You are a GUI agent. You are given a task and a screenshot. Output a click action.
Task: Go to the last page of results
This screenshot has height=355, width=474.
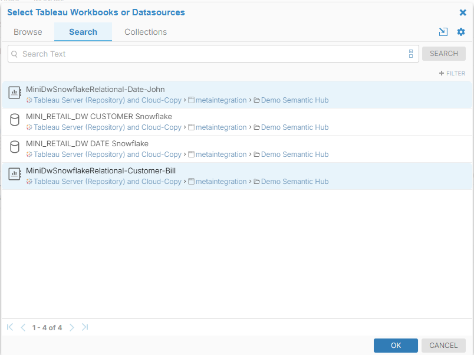pos(85,327)
